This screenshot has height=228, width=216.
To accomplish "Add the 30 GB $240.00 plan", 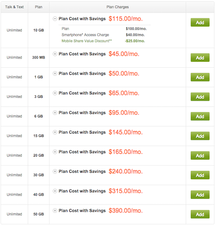I will (200, 175).
